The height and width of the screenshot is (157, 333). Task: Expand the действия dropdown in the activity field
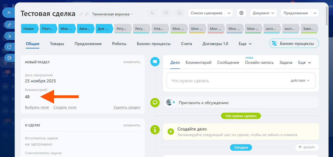pyautogui.click(x=300, y=81)
